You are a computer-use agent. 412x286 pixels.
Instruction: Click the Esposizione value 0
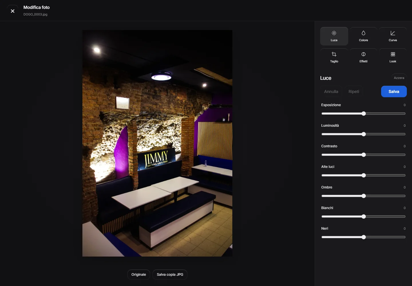click(405, 105)
